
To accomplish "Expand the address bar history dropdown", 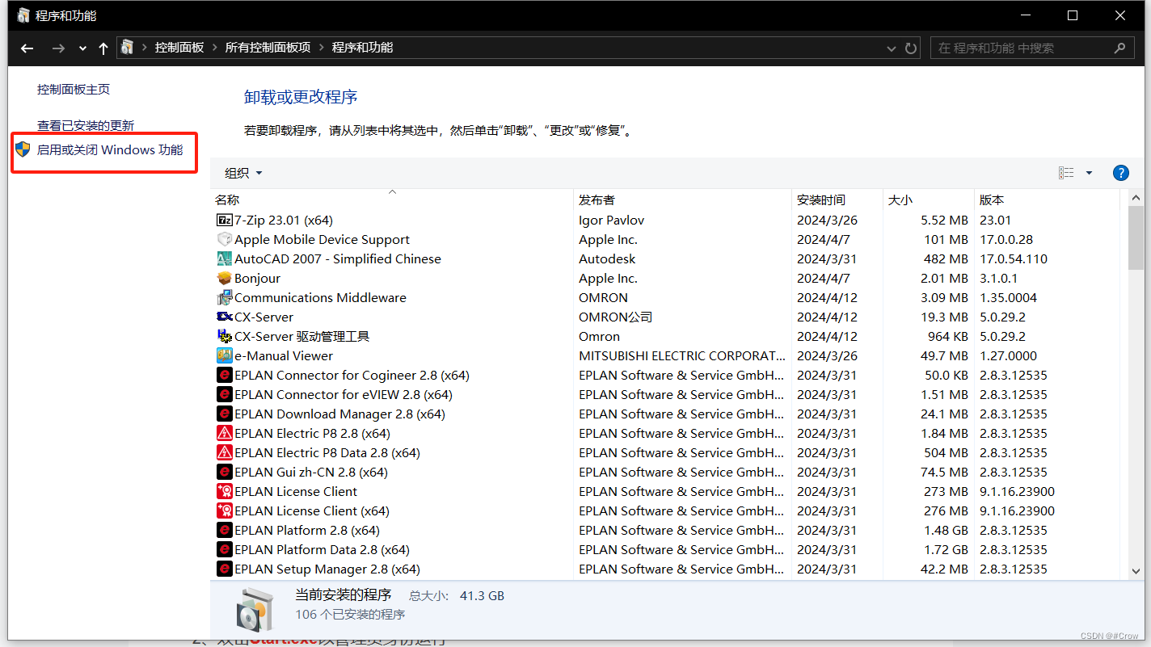I will pyautogui.click(x=892, y=48).
